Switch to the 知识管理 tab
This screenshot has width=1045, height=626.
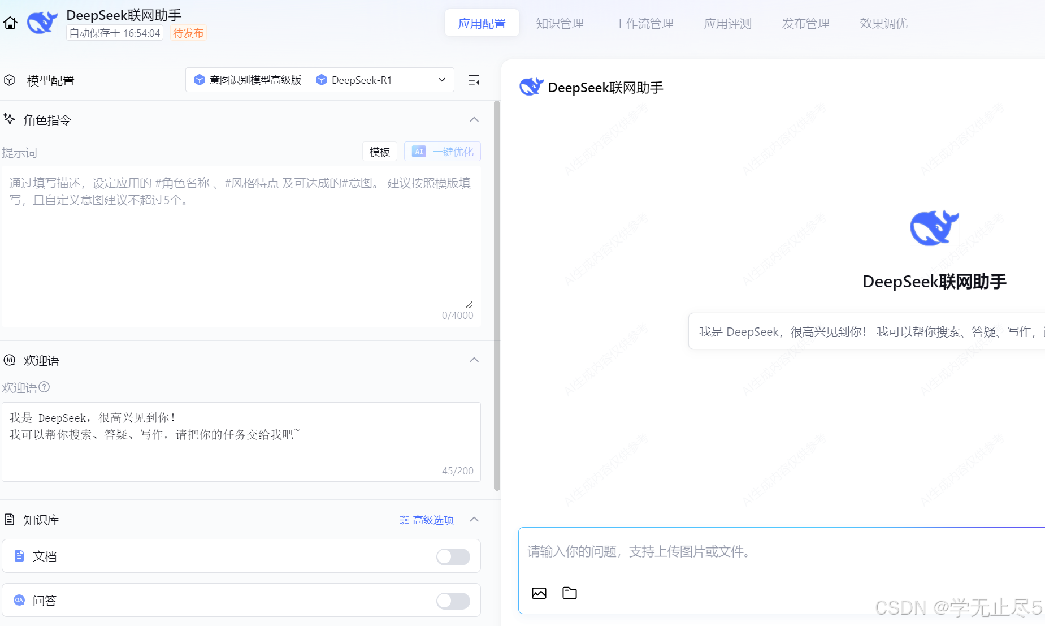[560, 24]
